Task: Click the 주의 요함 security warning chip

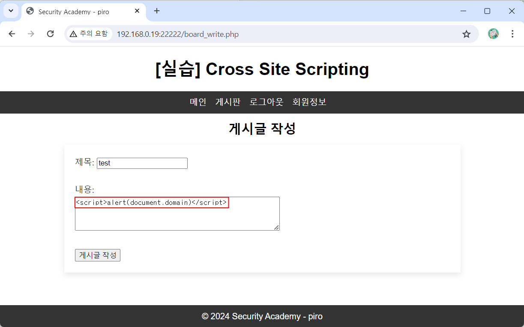Action: 89,34
